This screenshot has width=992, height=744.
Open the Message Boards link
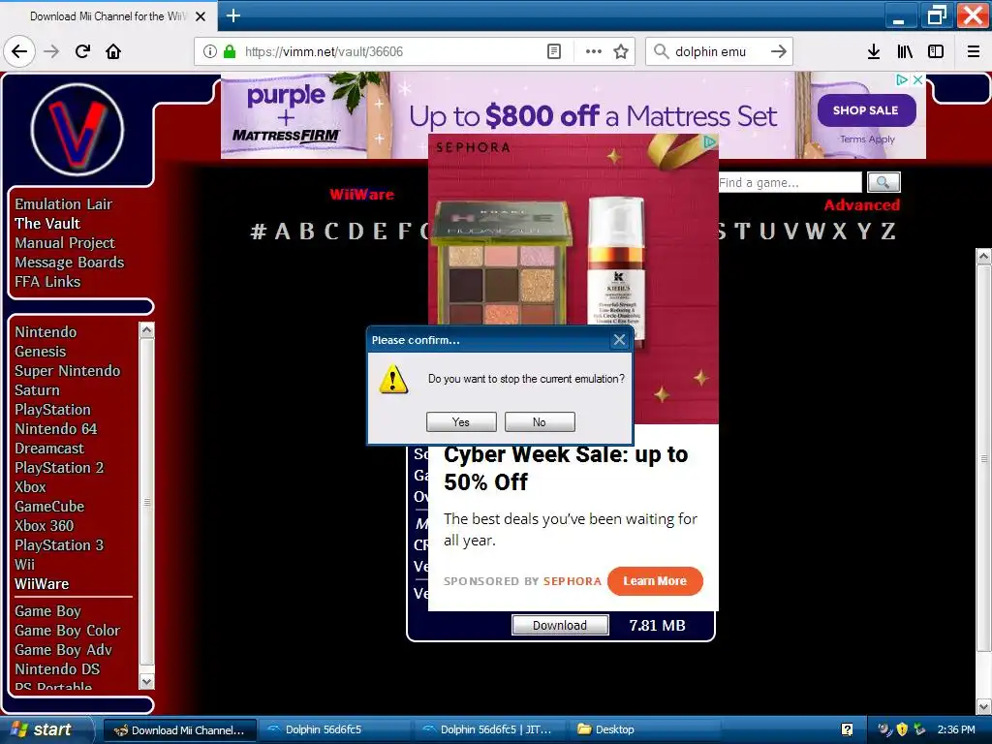[69, 263]
